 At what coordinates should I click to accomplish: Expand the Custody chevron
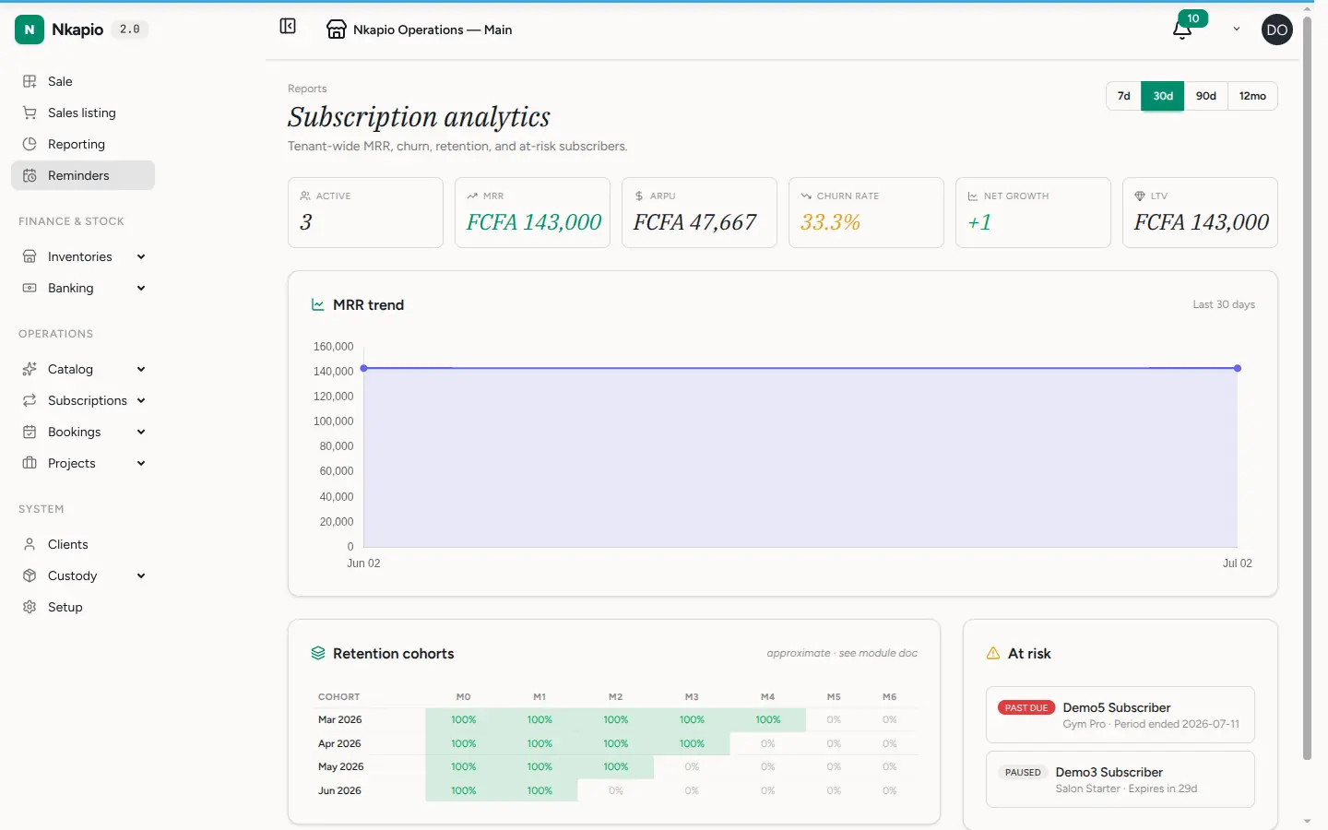141,575
